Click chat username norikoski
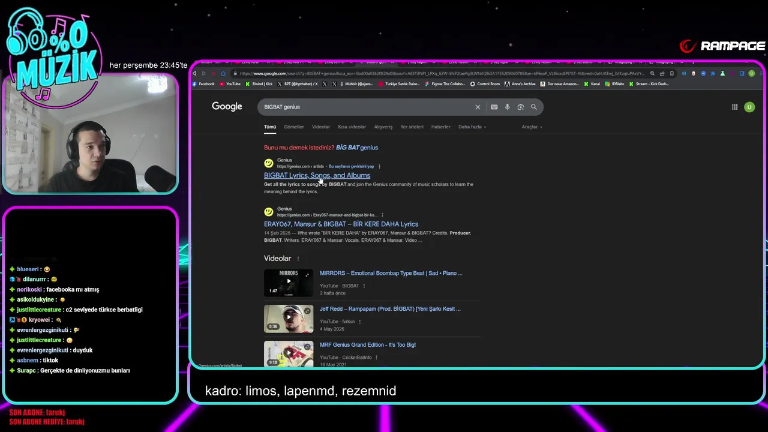 (x=29, y=289)
